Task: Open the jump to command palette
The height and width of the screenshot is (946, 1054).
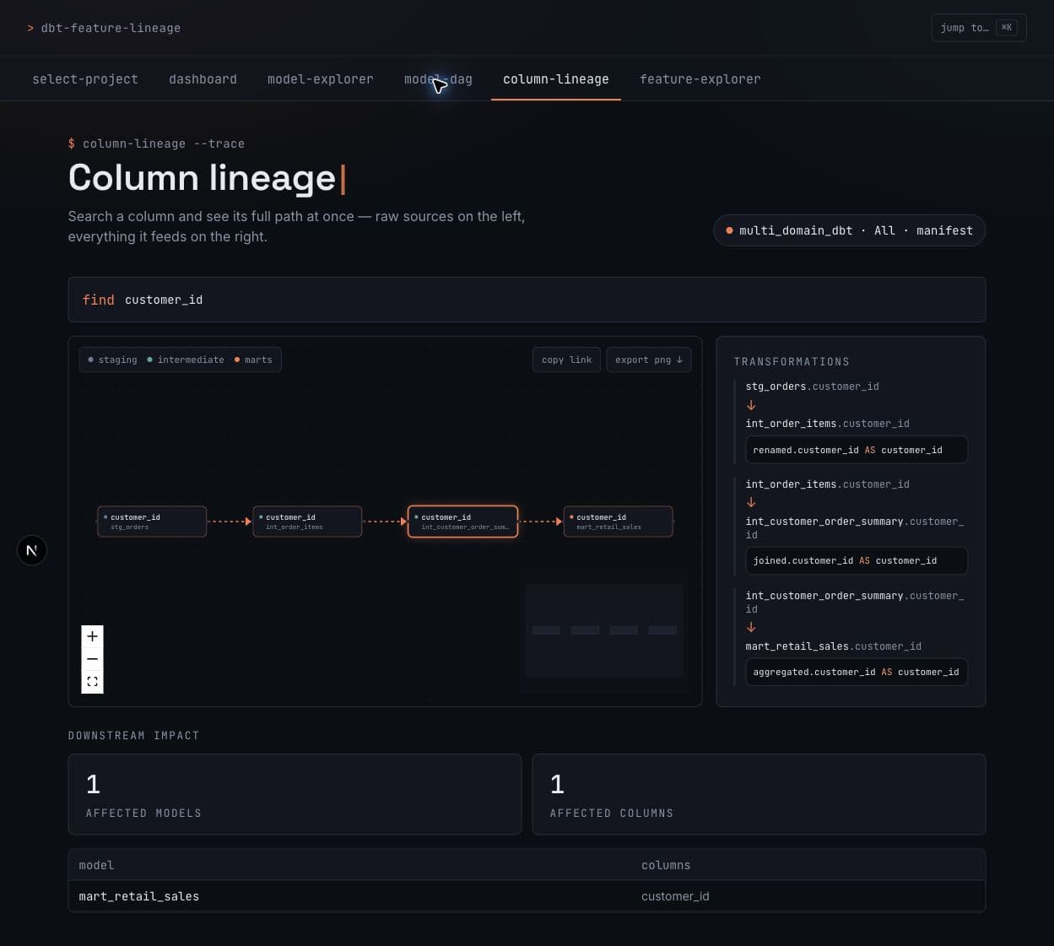Action: click(x=979, y=28)
